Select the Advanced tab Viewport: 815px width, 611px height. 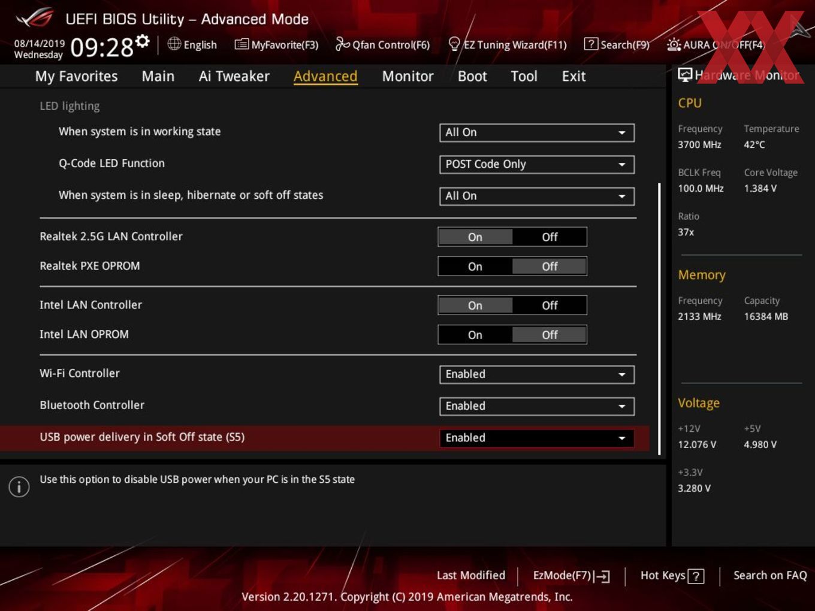[325, 76]
